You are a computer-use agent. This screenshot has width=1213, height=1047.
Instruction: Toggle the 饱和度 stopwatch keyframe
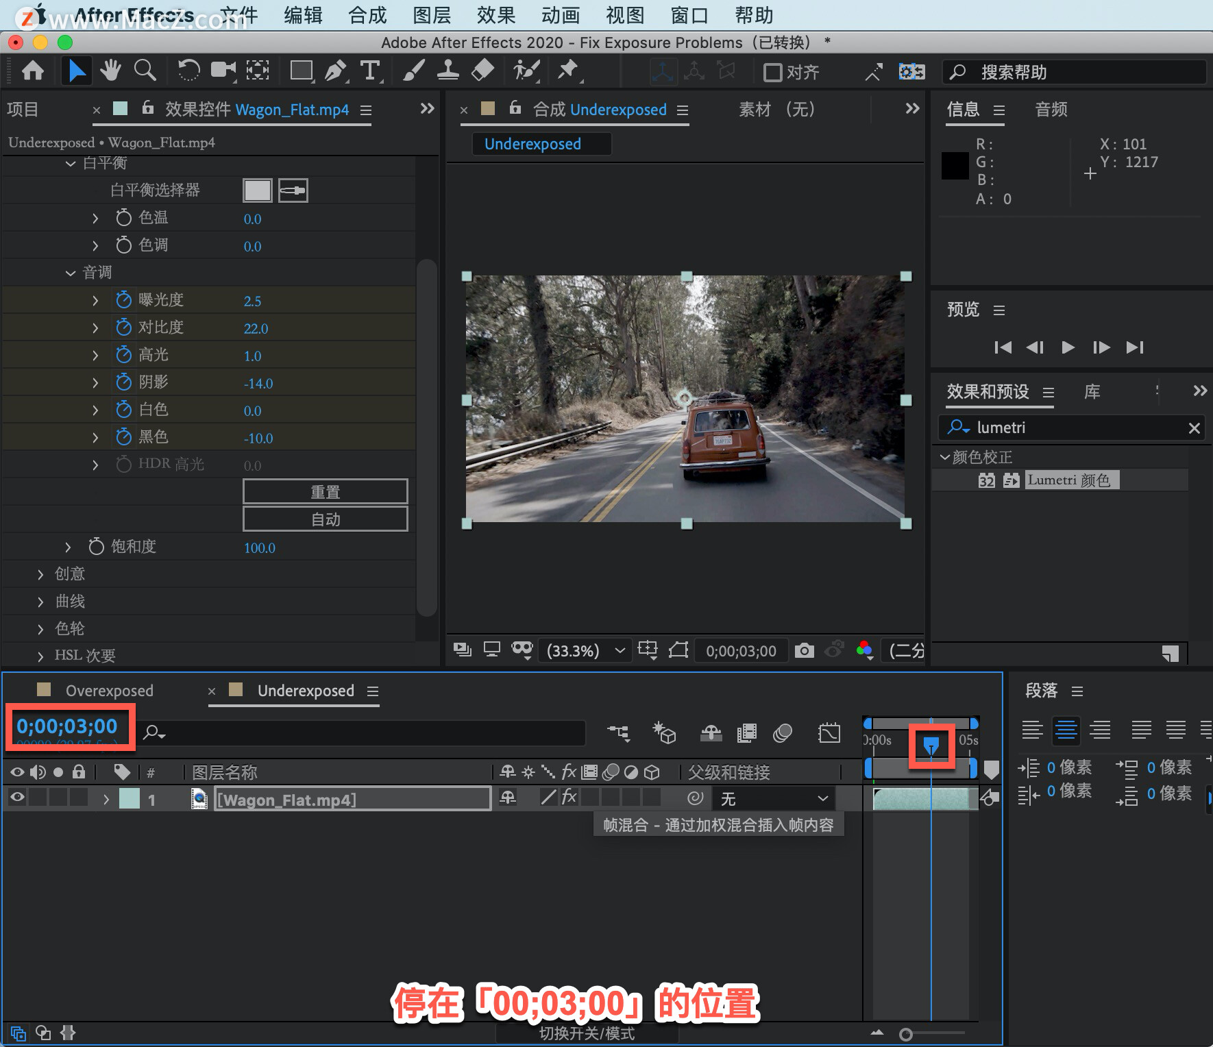(x=96, y=546)
